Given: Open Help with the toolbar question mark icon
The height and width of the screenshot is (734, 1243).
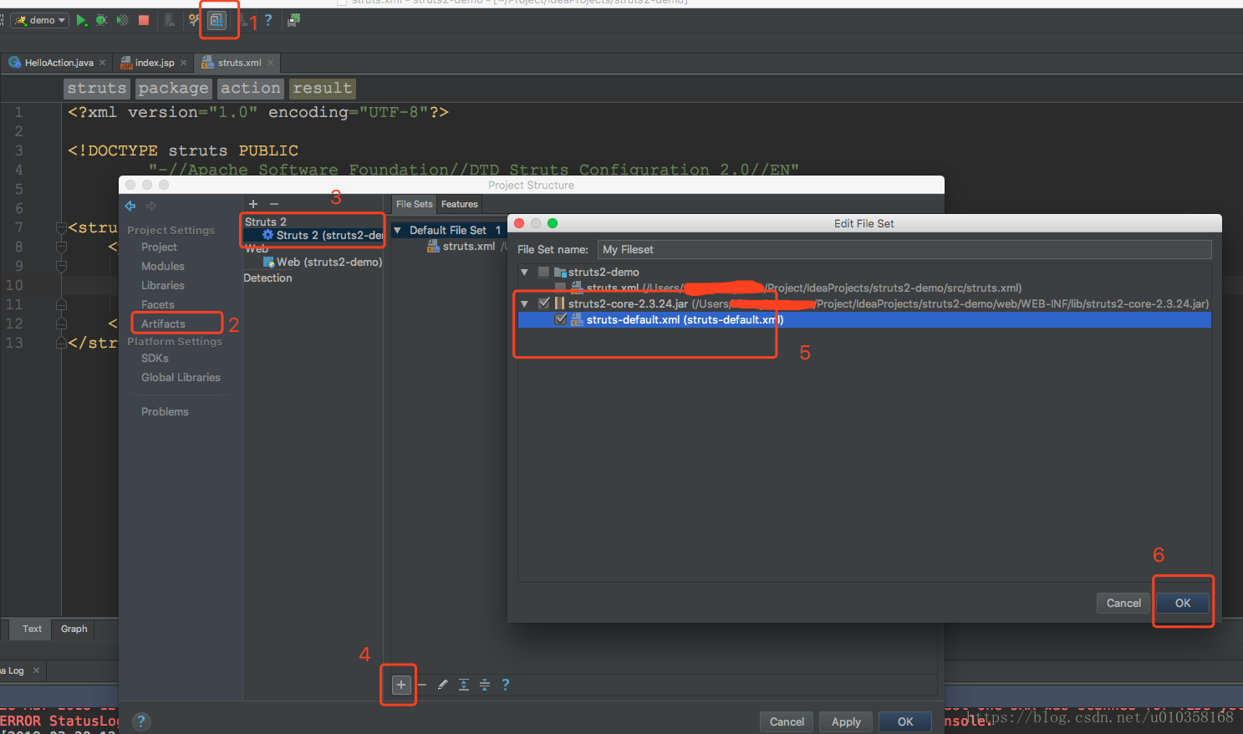Looking at the screenshot, I should [268, 20].
